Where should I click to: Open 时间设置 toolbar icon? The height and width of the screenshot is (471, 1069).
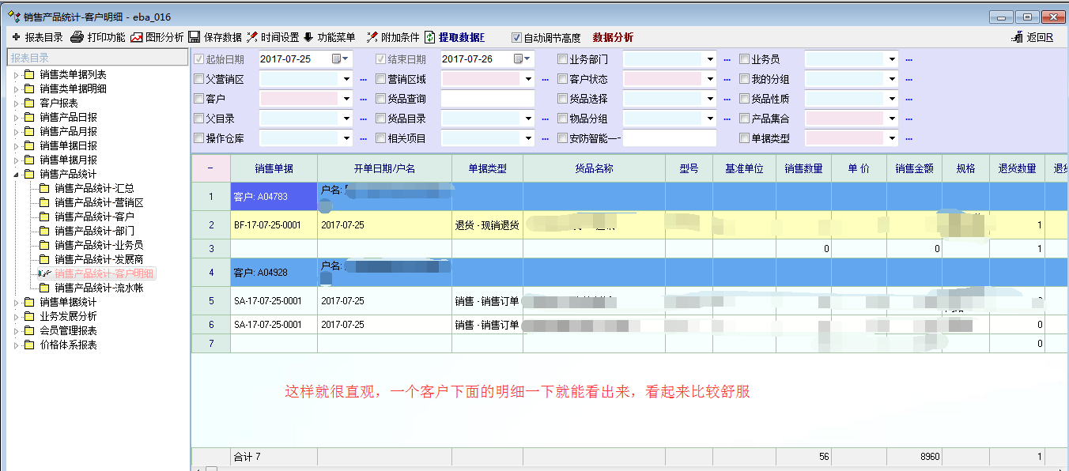252,37
